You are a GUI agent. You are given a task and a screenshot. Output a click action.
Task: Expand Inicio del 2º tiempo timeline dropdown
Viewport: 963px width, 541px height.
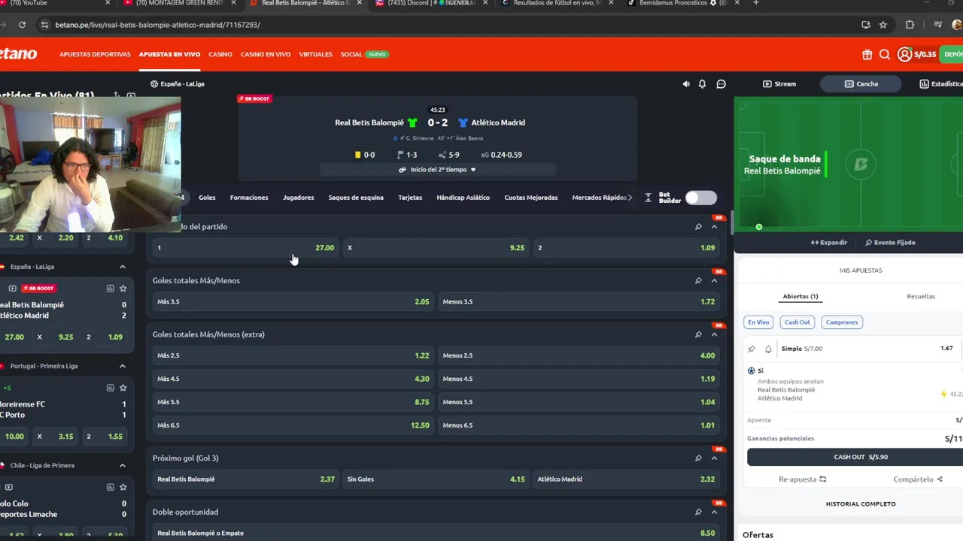437,170
